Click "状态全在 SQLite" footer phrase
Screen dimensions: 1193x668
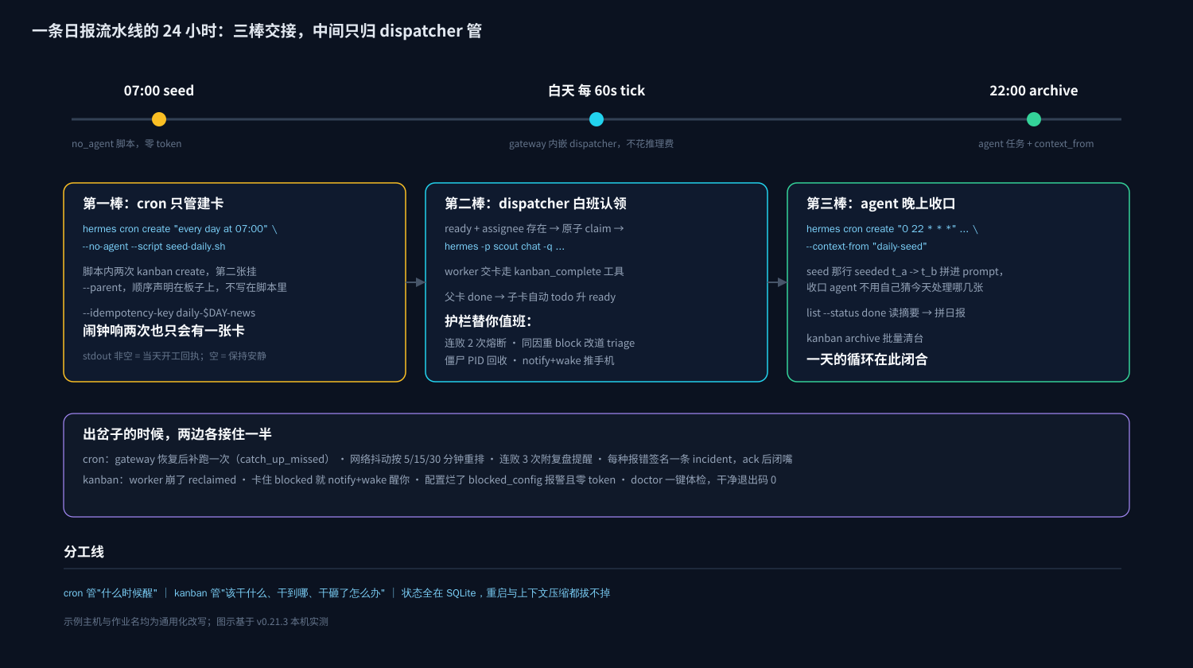[439, 593]
